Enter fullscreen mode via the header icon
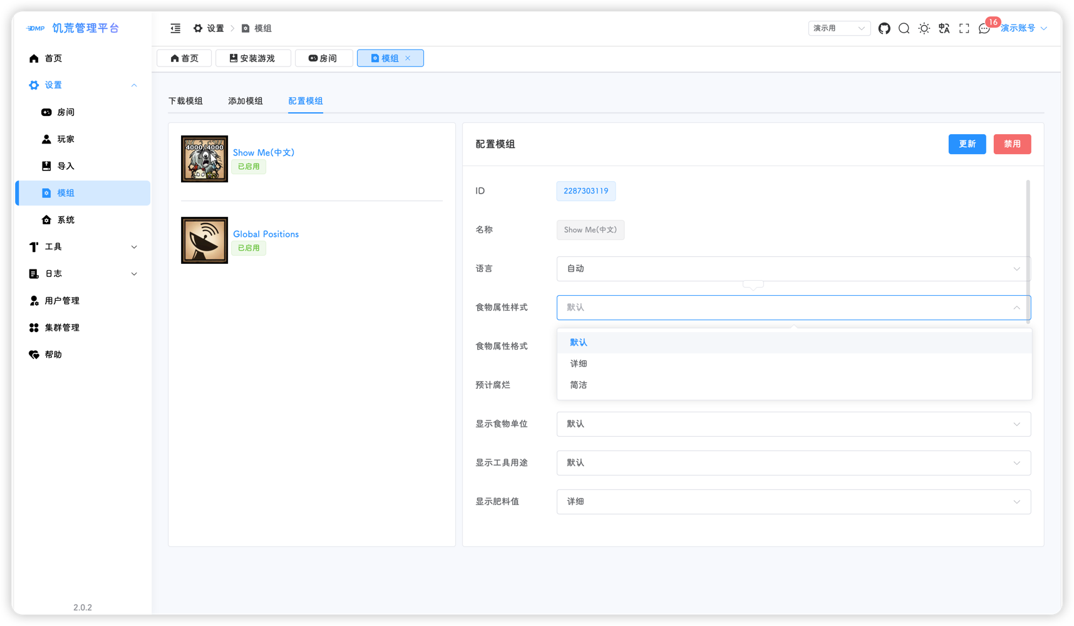 pyautogui.click(x=964, y=28)
